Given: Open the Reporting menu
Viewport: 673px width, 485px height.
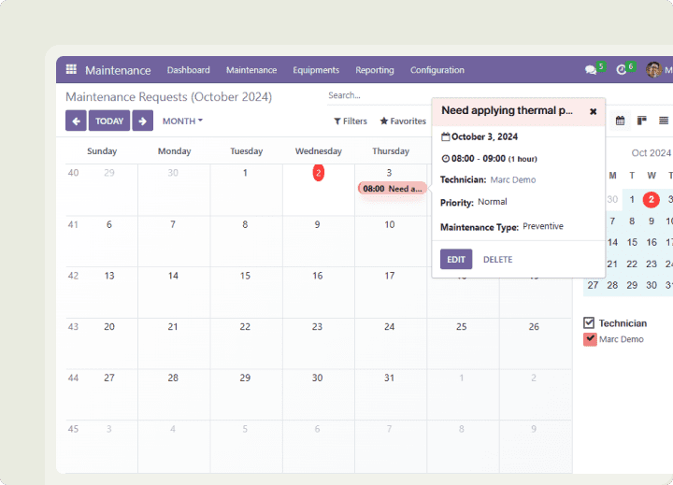Looking at the screenshot, I should tap(375, 70).
